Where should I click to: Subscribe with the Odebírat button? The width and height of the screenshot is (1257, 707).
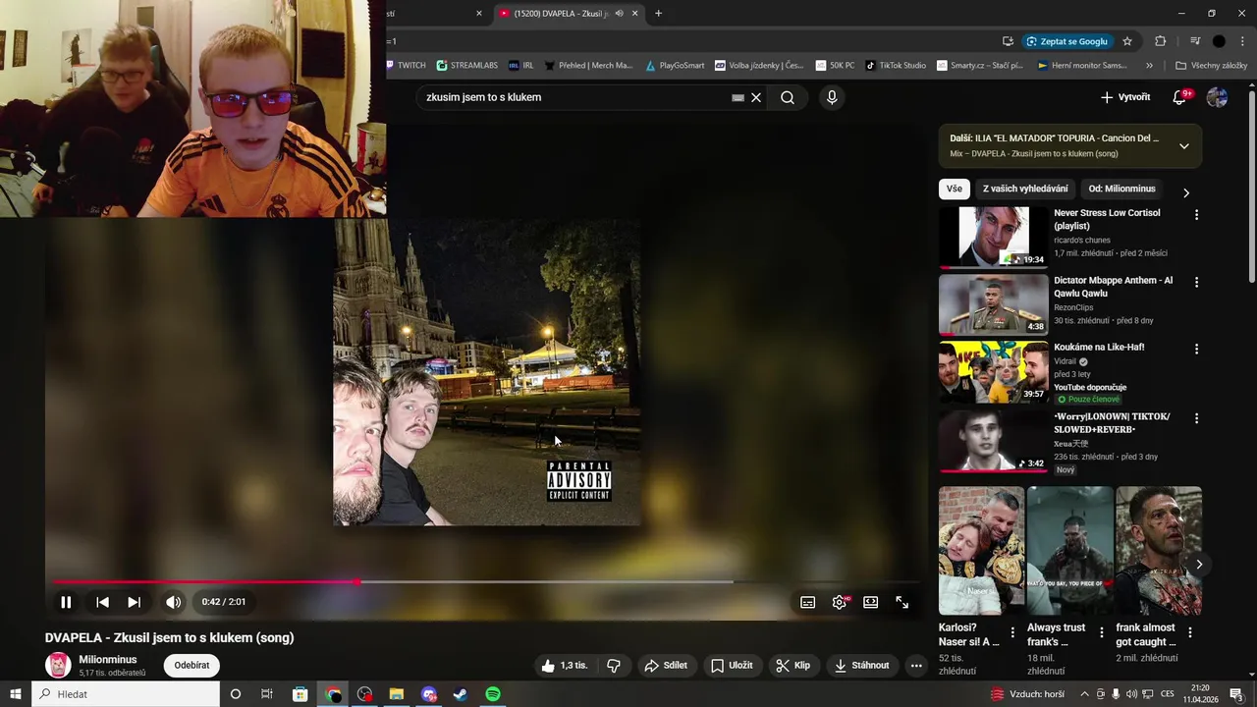pyautogui.click(x=191, y=665)
